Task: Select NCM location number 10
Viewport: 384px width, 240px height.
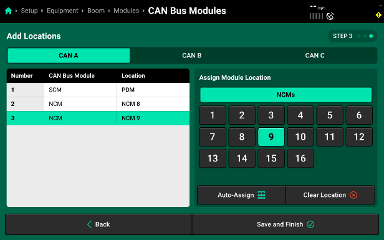Action: tap(300, 137)
